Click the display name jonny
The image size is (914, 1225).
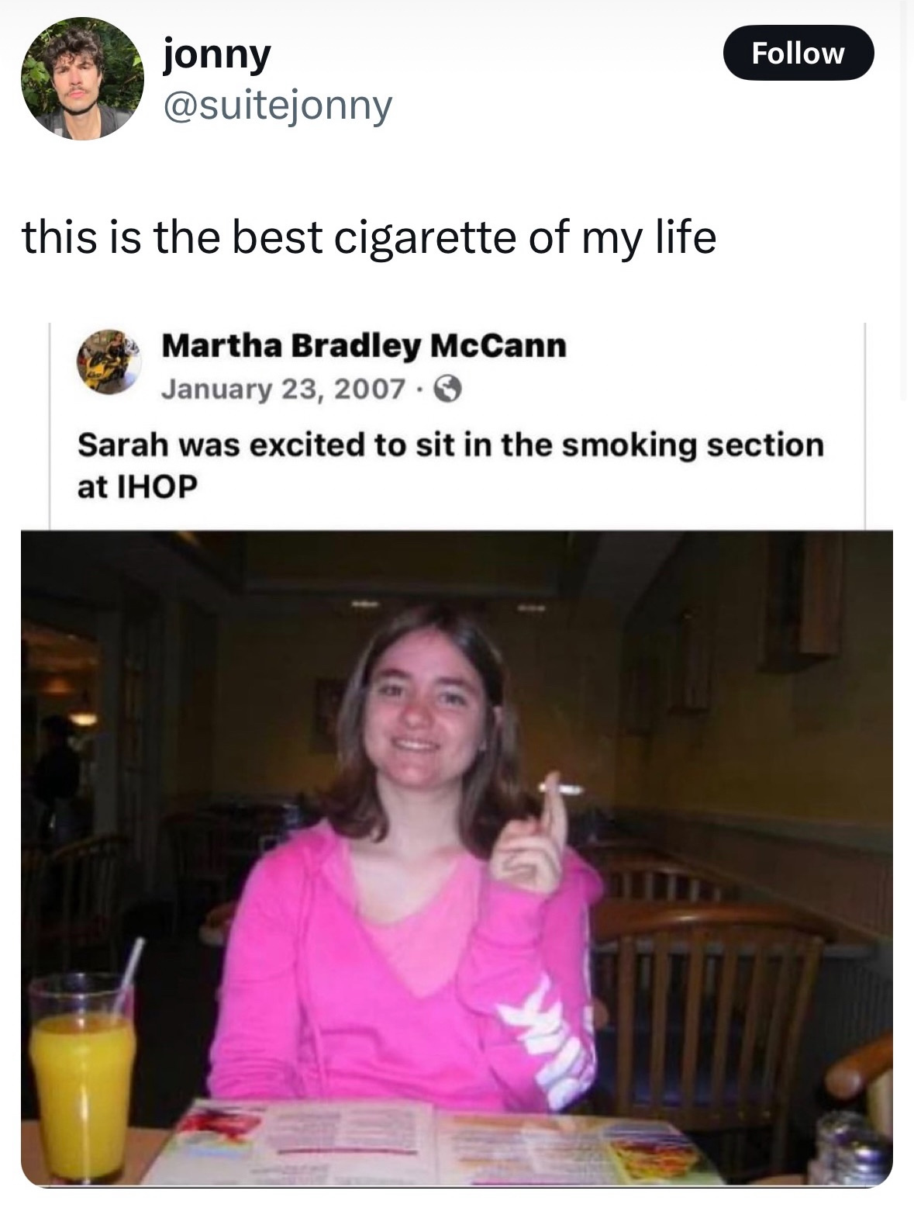(x=217, y=55)
